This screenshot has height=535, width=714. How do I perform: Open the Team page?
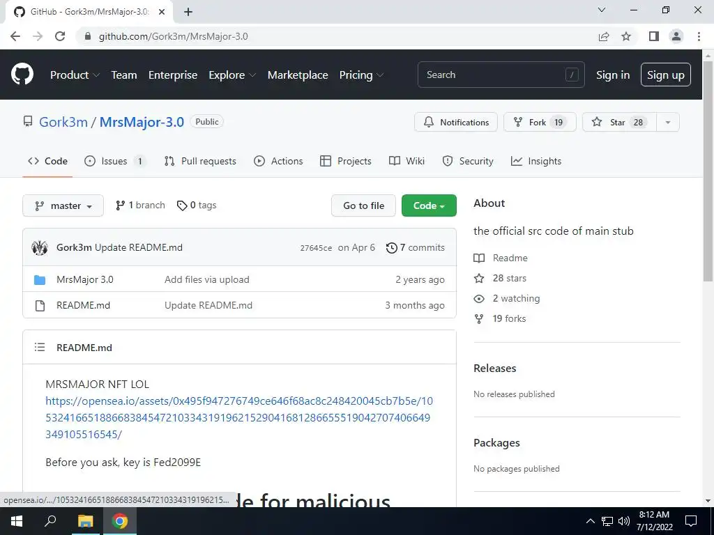point(124,75)
